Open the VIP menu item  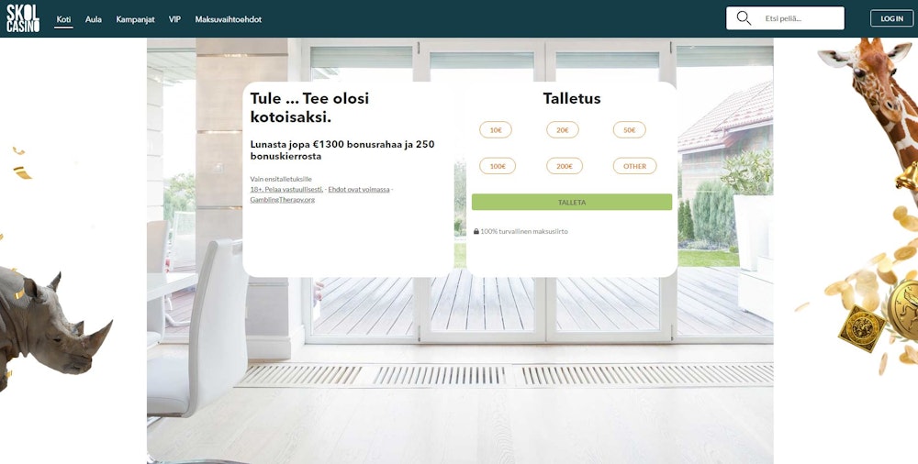click(174, 19)
